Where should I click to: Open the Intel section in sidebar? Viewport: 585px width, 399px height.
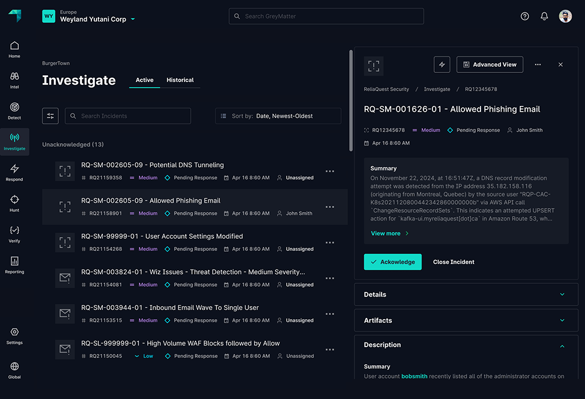[14, 80]
